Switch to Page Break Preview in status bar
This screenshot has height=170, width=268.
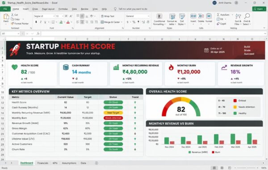tap(230, 168)
